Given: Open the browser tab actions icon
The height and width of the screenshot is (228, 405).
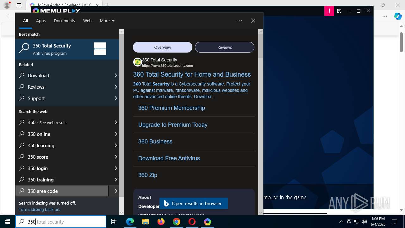Looking at the screenshot, I should point(19,5).
